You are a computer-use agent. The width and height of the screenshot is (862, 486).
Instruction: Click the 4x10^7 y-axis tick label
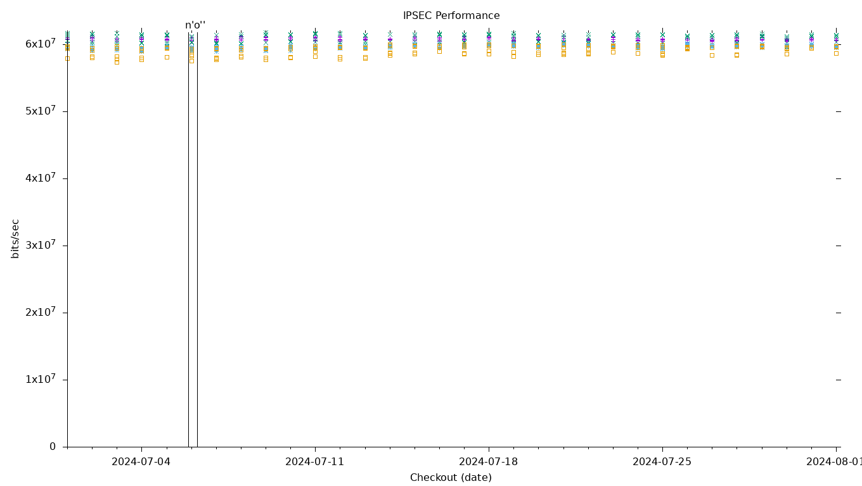pos(41,178)
